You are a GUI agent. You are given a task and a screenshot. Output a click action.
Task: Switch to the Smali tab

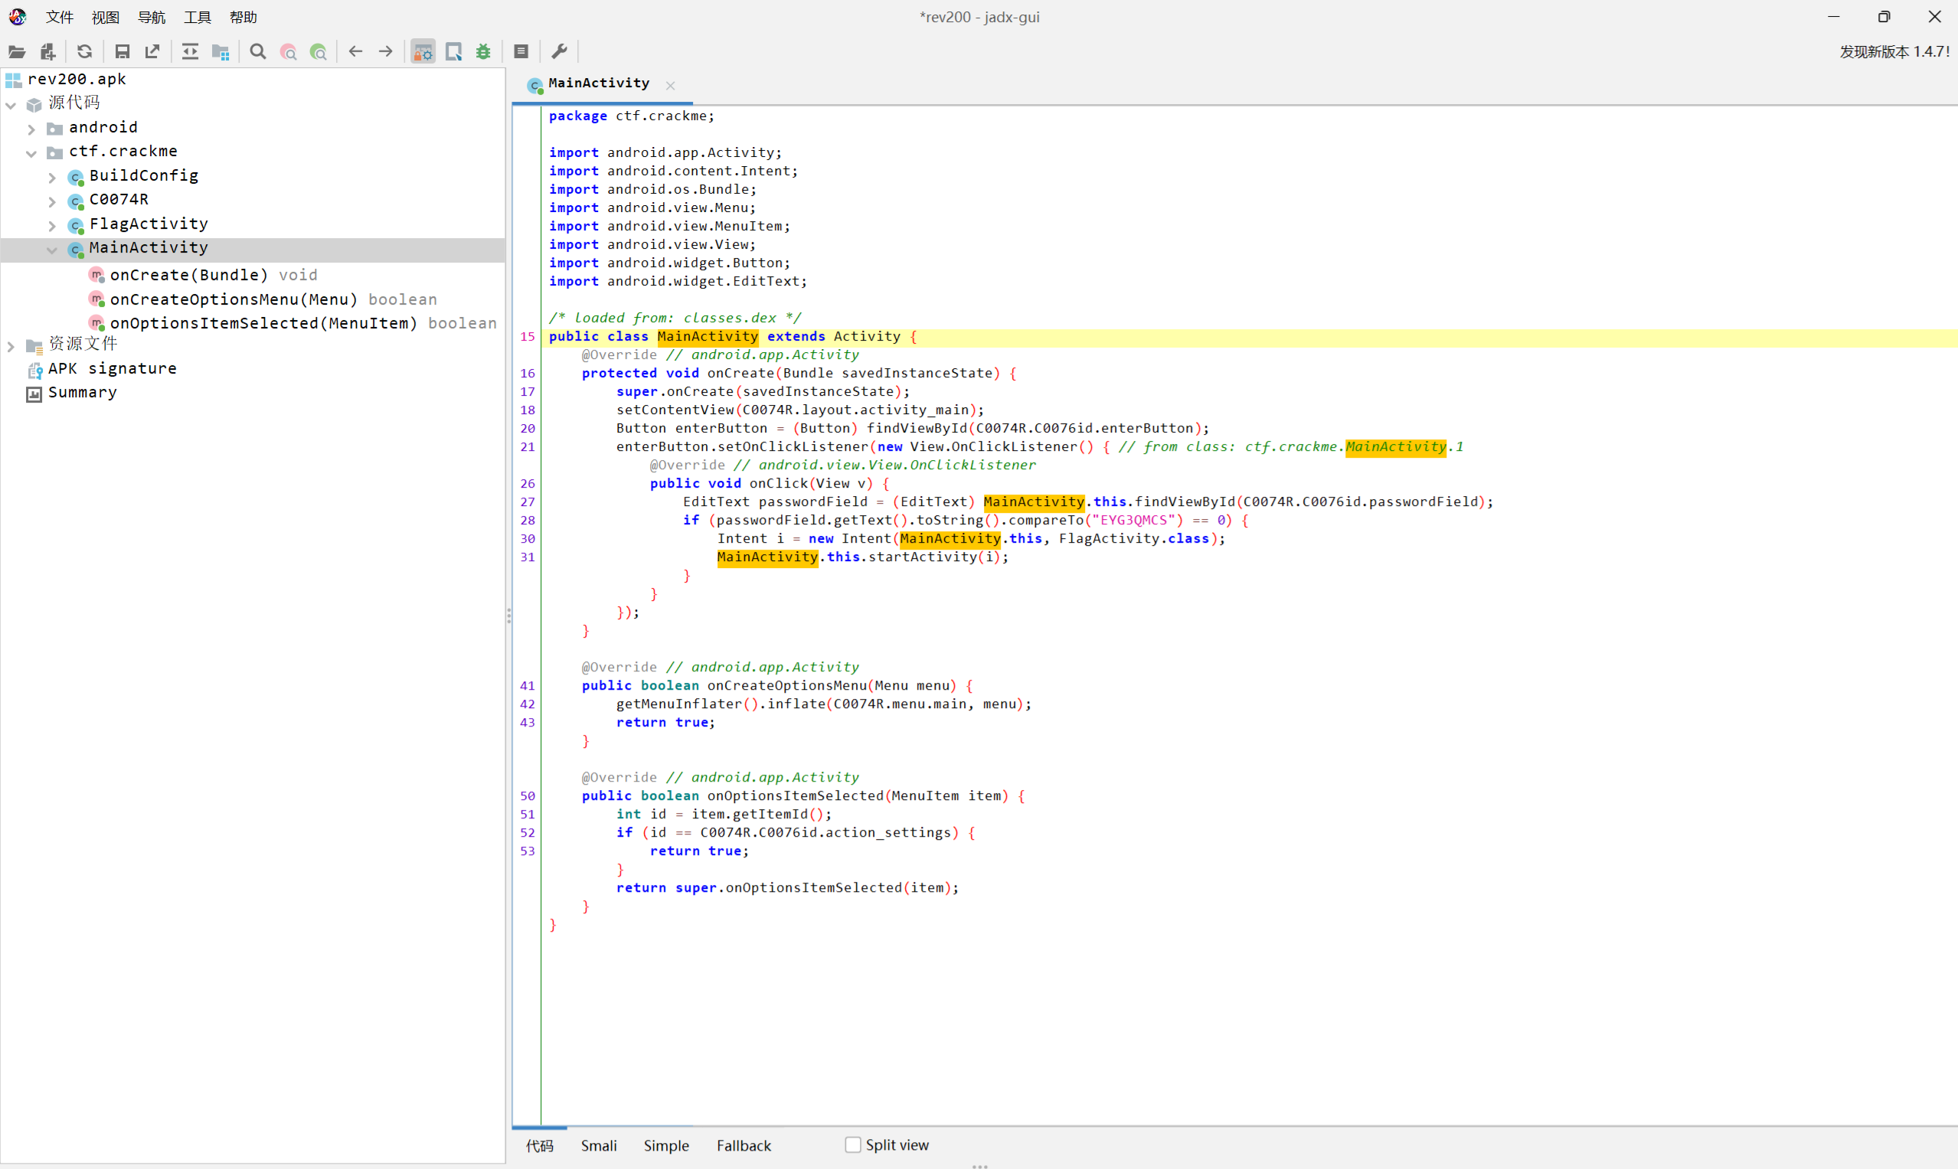(x=598, y=1145)
